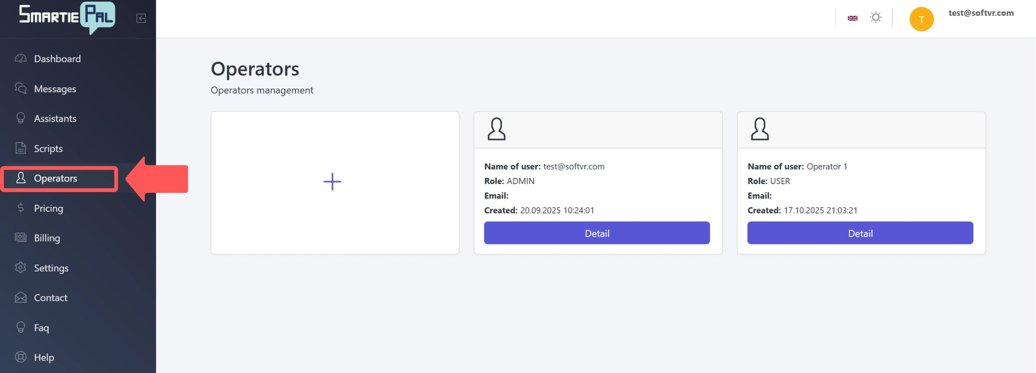
Task: Click the Scripts document icon
Action: click(x=21, y=148)
